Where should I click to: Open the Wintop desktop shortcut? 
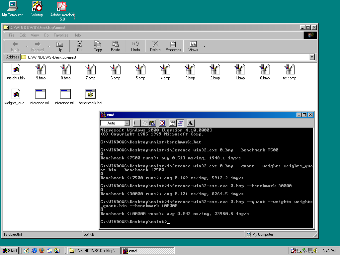(x=37, y=9)
